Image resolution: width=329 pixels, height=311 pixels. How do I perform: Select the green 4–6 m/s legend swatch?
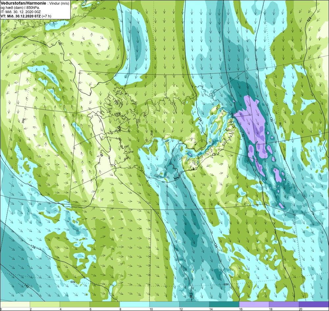[75, 304]
